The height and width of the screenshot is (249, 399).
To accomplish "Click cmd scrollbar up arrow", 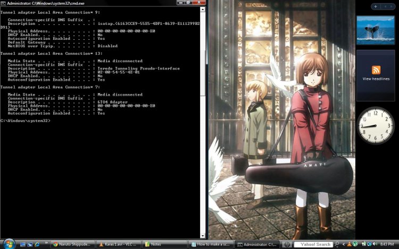I will pos(203,10).
